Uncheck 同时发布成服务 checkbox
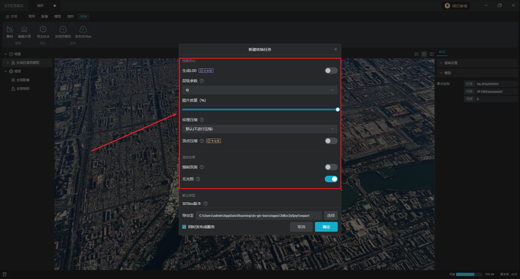 184,227
